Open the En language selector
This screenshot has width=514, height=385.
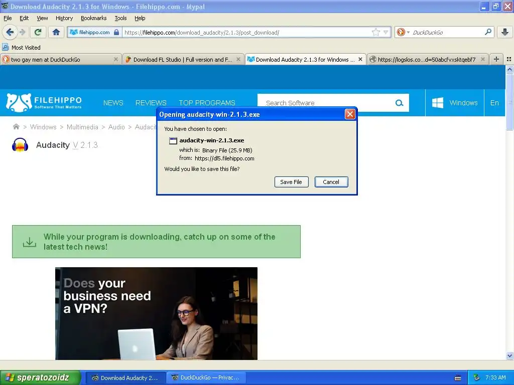494,103
